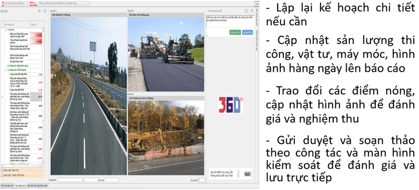Switch to 'Báo cáo công việc hàng ngày' tab

[37, 185]
